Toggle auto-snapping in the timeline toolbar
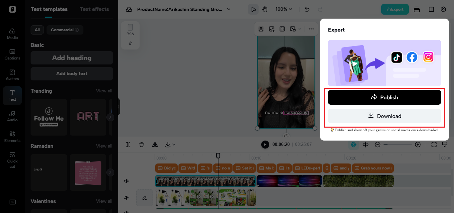Screen dimensions: 454x213 point(353,145)
